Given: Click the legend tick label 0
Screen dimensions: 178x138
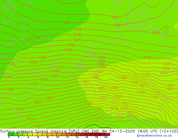Looking at the screenshot, I should click(9, 137).
